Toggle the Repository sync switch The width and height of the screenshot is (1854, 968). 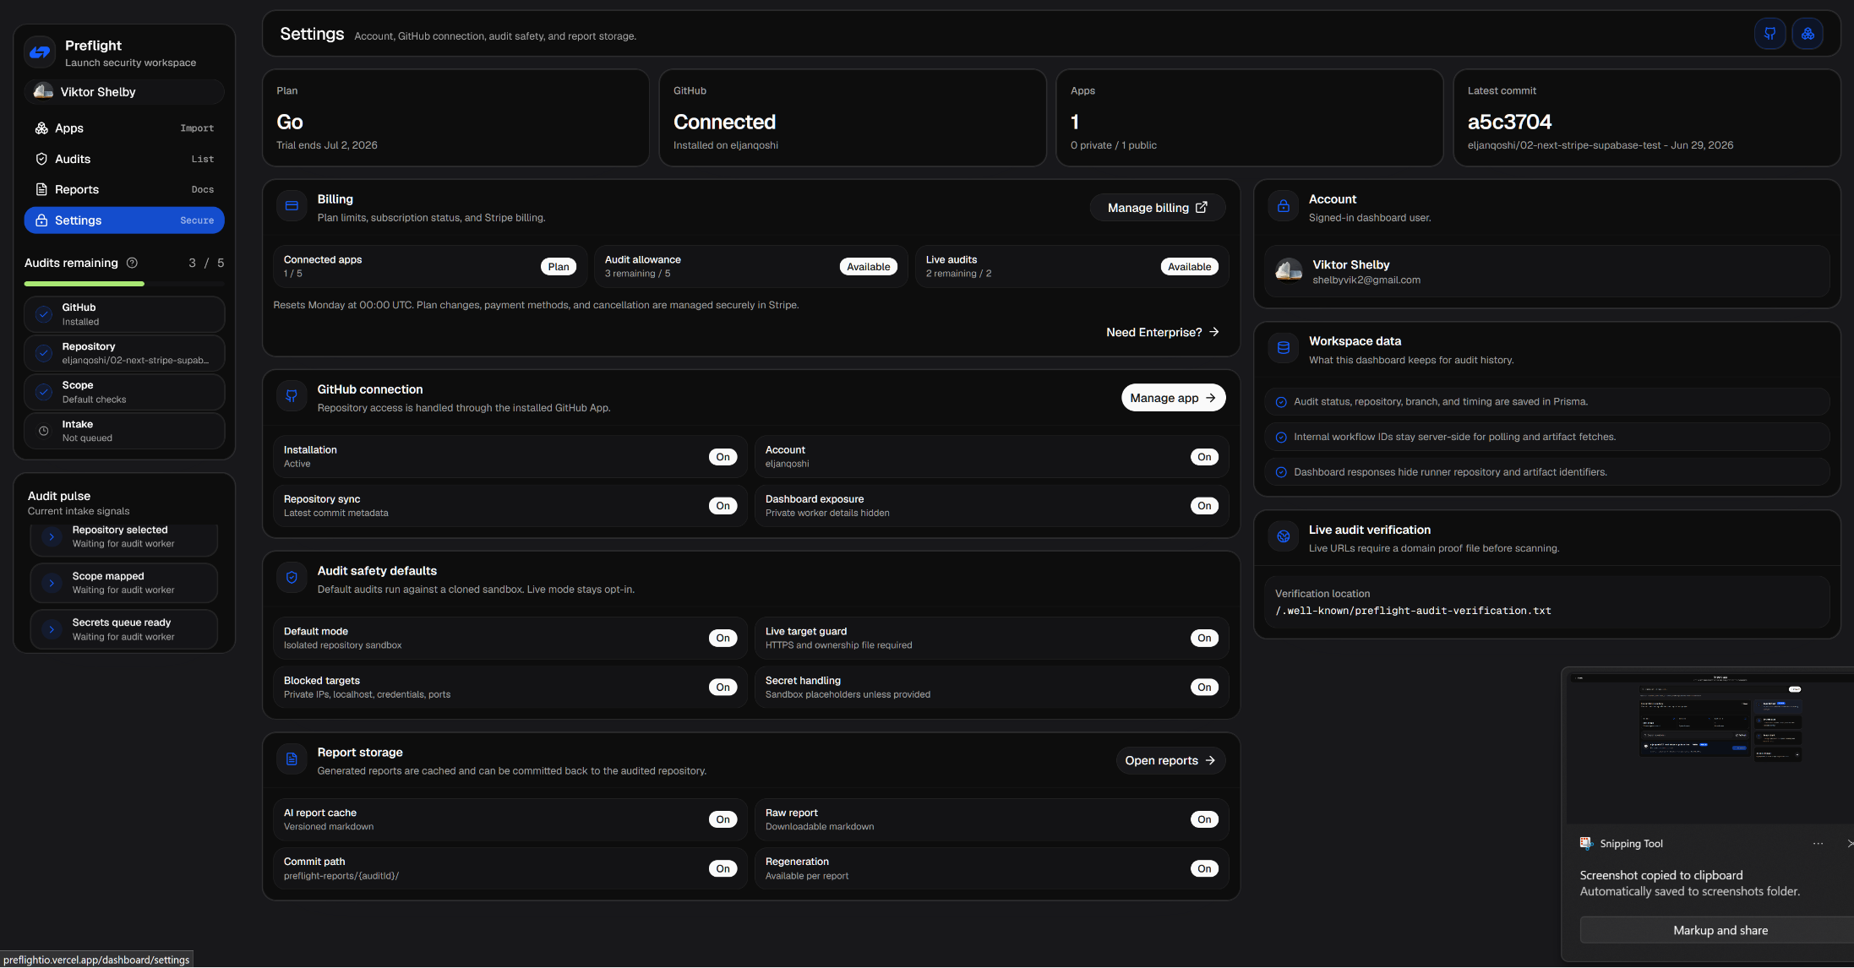(723, 506)
